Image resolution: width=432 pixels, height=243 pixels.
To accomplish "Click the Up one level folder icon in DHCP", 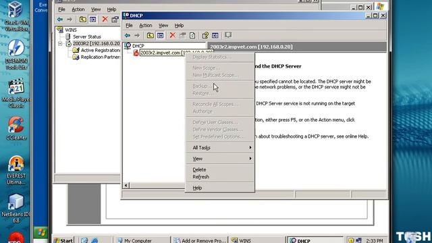I will (150, 36).
